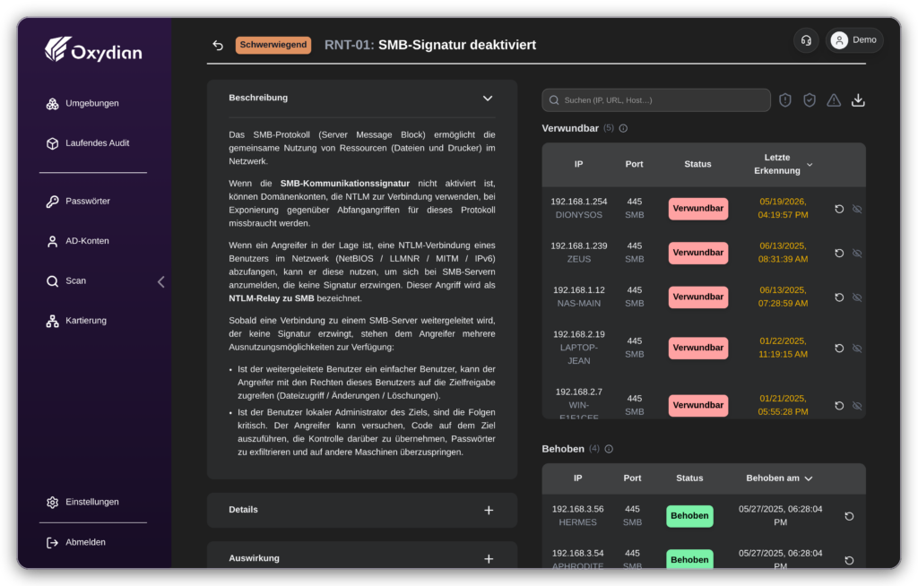
Task: Click the Oxydian logo
Action: [93, 50]
